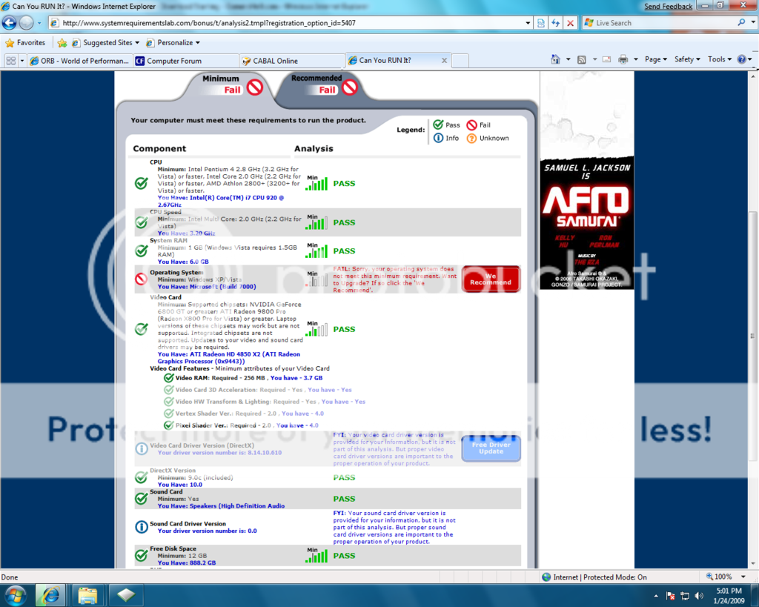The height and width of the screenshot is (607, 759).
Task: Open Quick Tabs grid view
Action: click(x=10, y=61)
